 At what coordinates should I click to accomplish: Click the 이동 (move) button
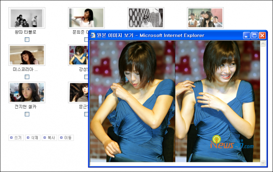(x=66, y=138)
